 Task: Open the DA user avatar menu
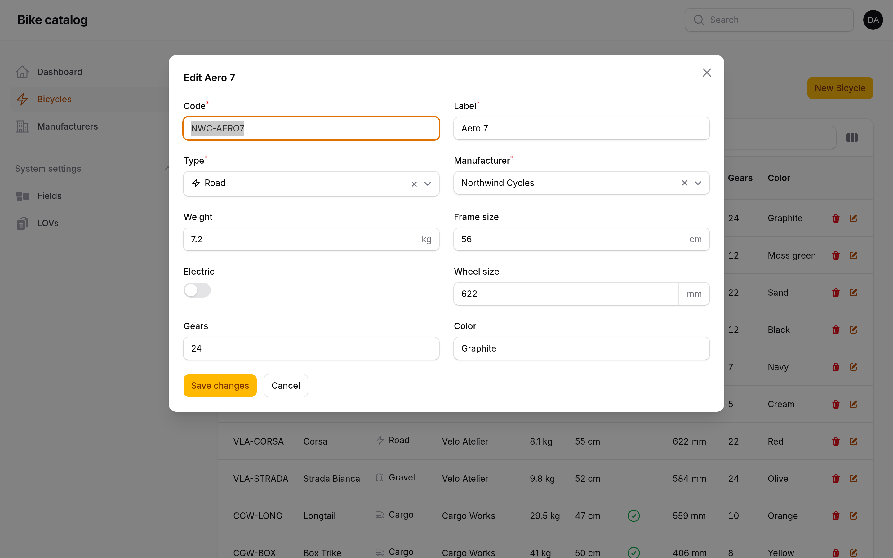pos(873,20)
